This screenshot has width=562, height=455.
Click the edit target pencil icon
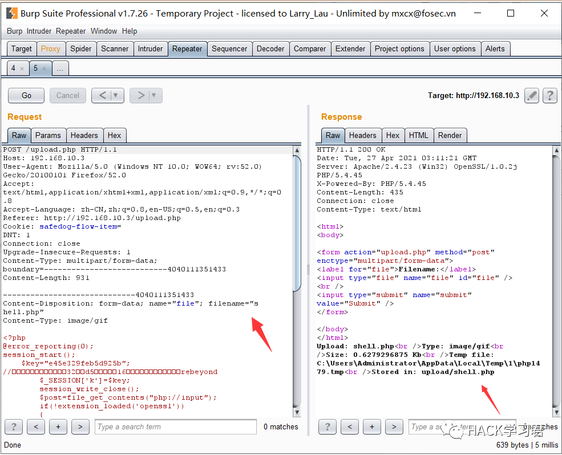pyautogui.click(x=532, y=96)
